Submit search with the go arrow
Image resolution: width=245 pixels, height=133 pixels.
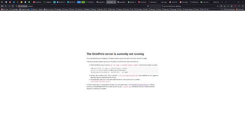[218, 6]
